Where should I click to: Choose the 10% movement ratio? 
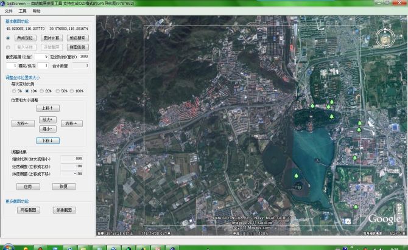point(27,91)
